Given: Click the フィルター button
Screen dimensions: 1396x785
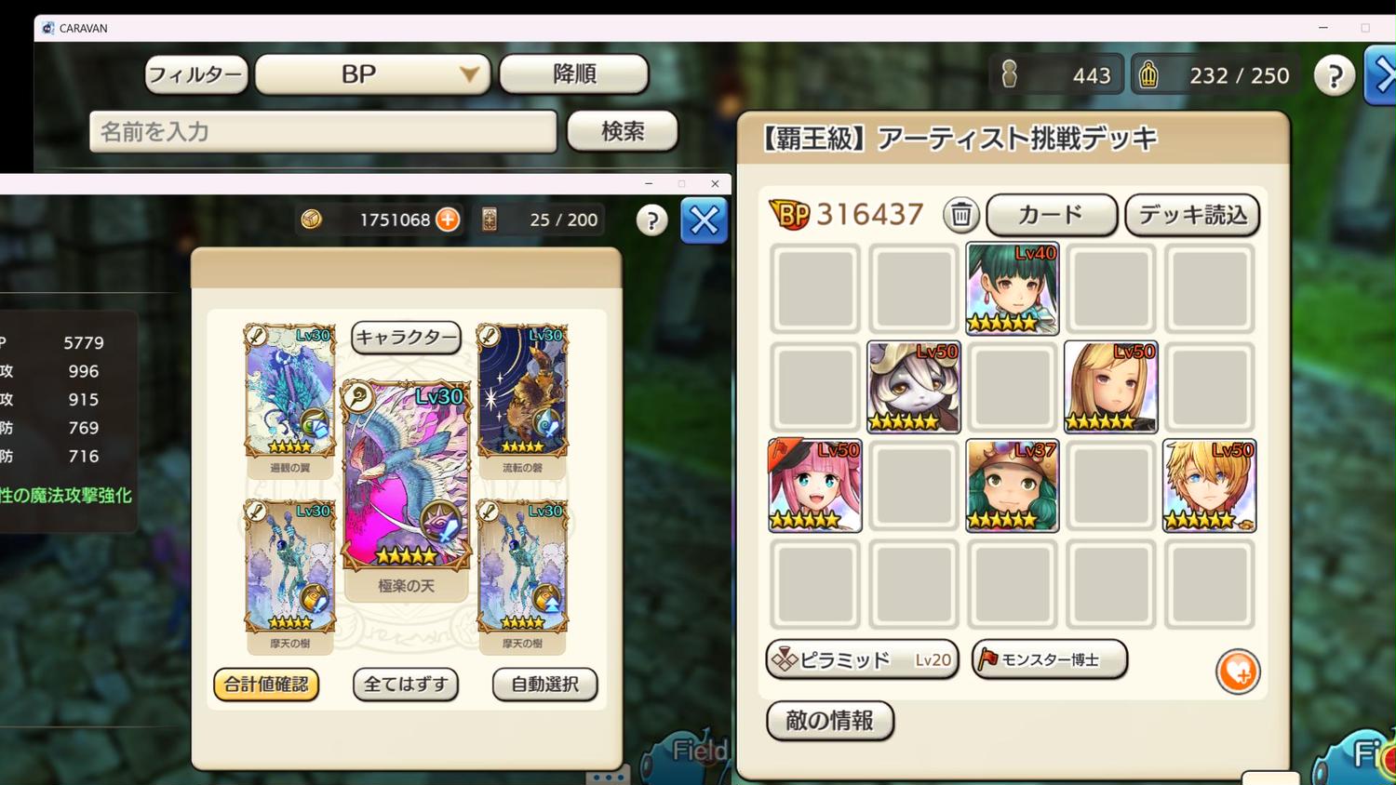Looking at the screenshot, I should click(196, 74).
